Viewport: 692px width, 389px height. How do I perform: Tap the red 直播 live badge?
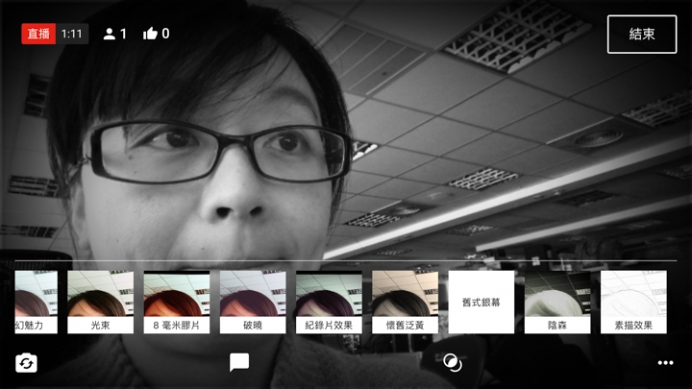pos(38,34)
